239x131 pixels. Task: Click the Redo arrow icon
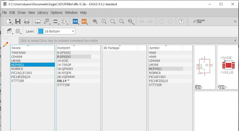pyautogui.click(x=150, y=21)
